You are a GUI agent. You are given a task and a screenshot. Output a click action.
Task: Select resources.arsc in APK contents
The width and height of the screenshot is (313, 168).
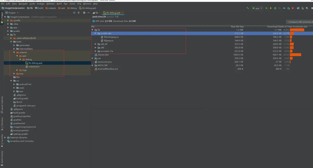pyautogui.click(x=105, y=62)
